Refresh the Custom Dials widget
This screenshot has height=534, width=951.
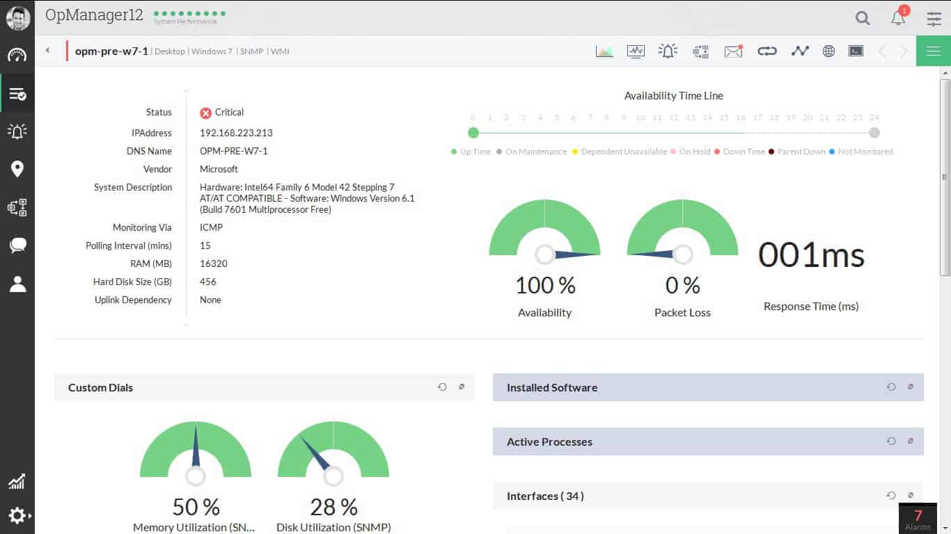pos(442,387)
